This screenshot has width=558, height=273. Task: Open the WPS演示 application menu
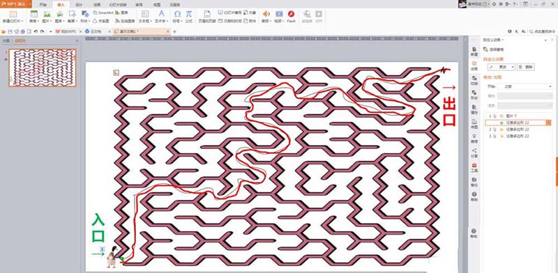(x=15, y=4)
